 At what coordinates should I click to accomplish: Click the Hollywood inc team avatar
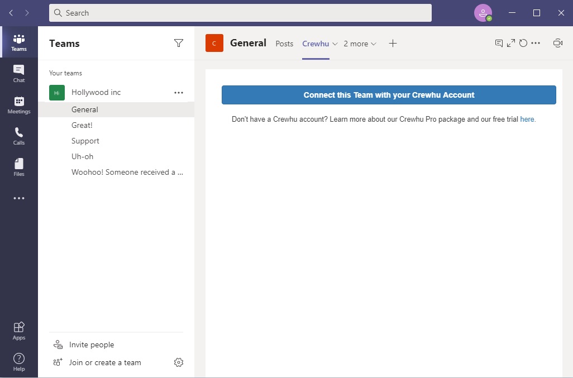pos(57,93)
